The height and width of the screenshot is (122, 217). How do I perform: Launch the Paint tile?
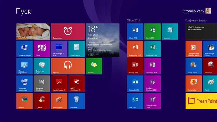(x=210, y=83)
